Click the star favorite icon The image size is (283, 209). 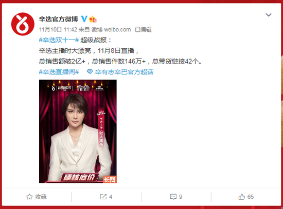point(29,197)
